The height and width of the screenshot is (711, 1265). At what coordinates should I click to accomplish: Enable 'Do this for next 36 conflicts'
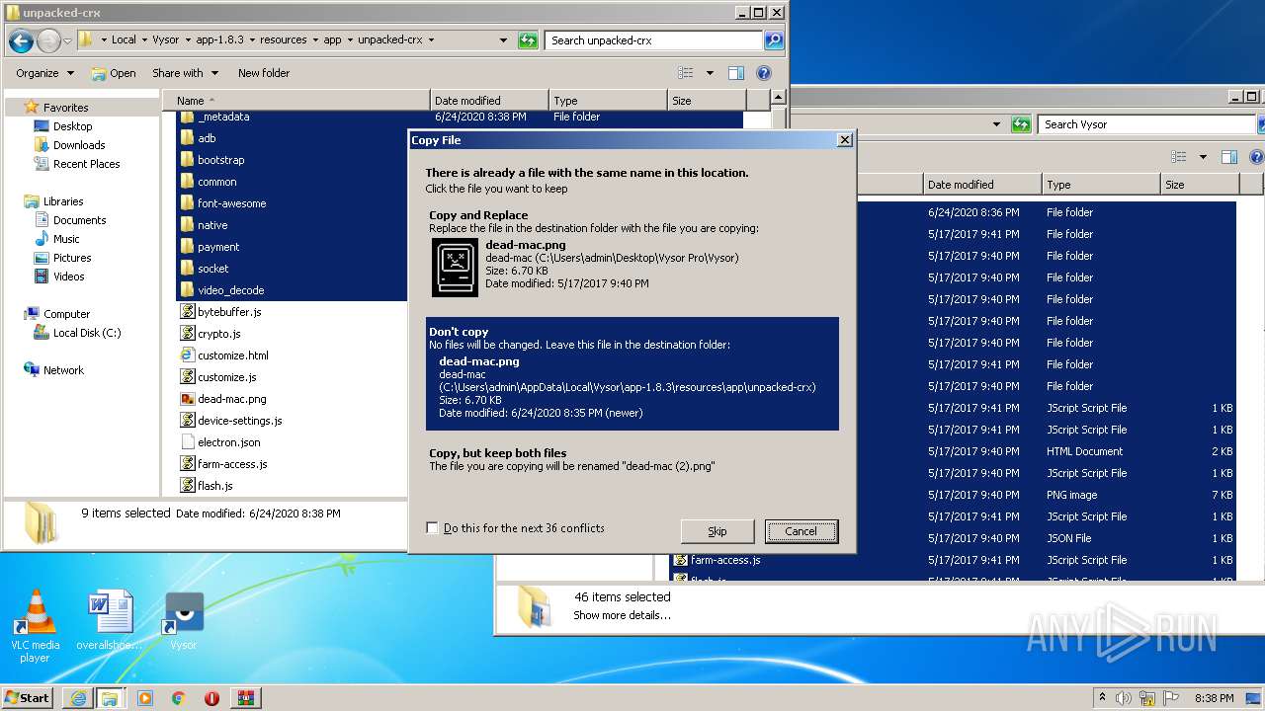point(432,528)
